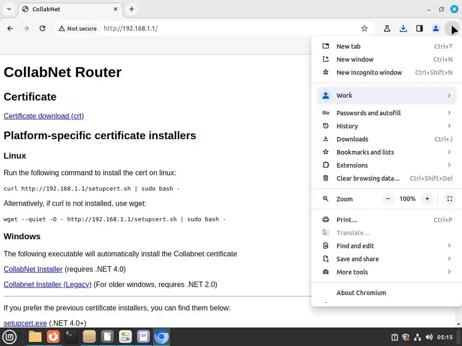
Task: Click the CollabNet Installer link
Action: pyautogui.click(x=33, y=269)
